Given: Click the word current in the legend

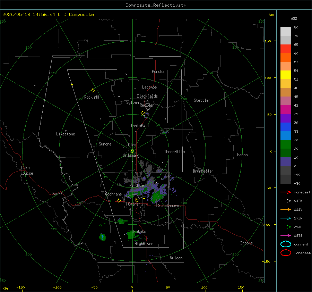Looking at the screenshot, I should coord(301,244).
